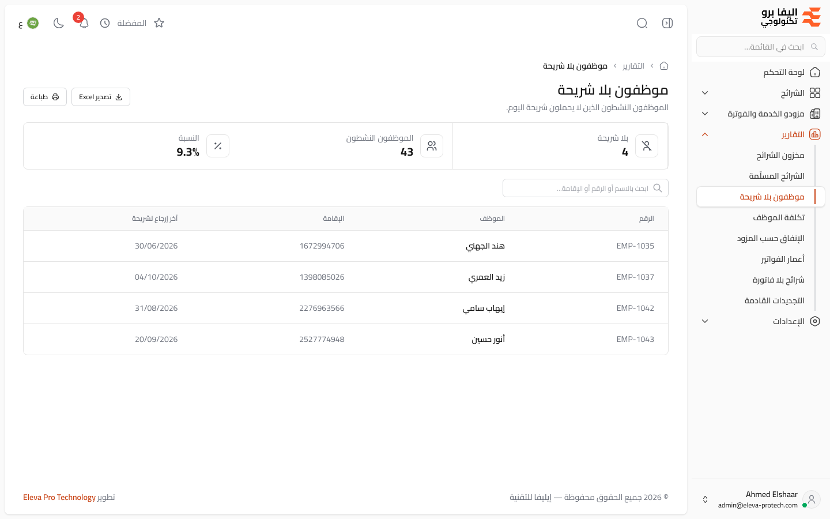Focus the employee name search field
830x519 pixels.
(x=586, y=188)
